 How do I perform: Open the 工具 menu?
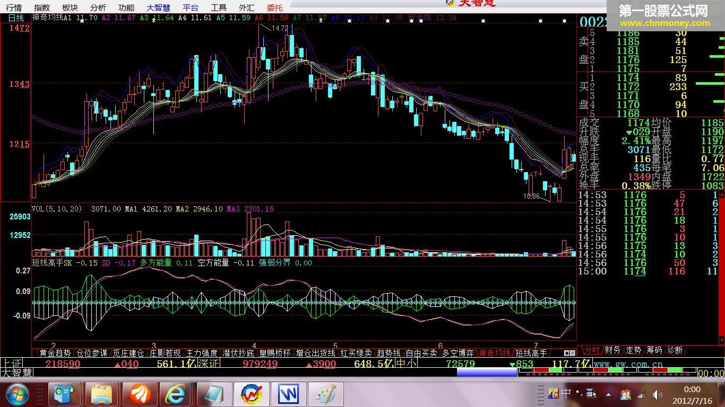[x=219, y=7]
